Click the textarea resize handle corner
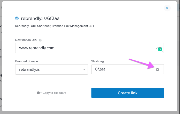The height and width of the screenshot is (114, 180). point(162,52)
